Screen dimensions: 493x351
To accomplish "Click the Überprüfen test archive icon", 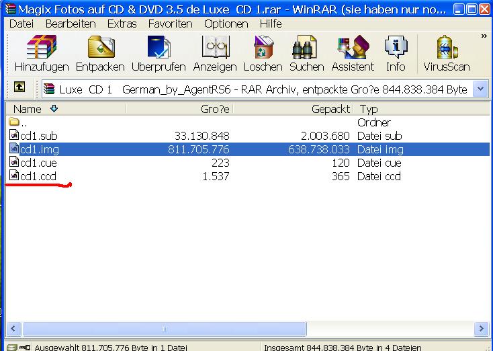I will click(159, 47).
